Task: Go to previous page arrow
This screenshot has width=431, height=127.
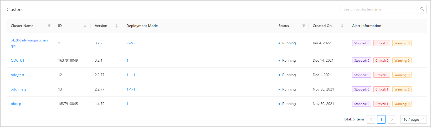Action: pos(371,119)
